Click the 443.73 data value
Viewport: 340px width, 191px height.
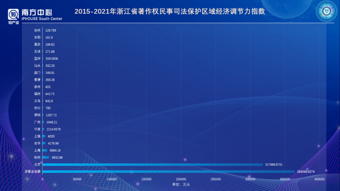[50, 94]
